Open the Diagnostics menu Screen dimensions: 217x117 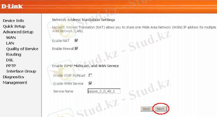[13, 77]
